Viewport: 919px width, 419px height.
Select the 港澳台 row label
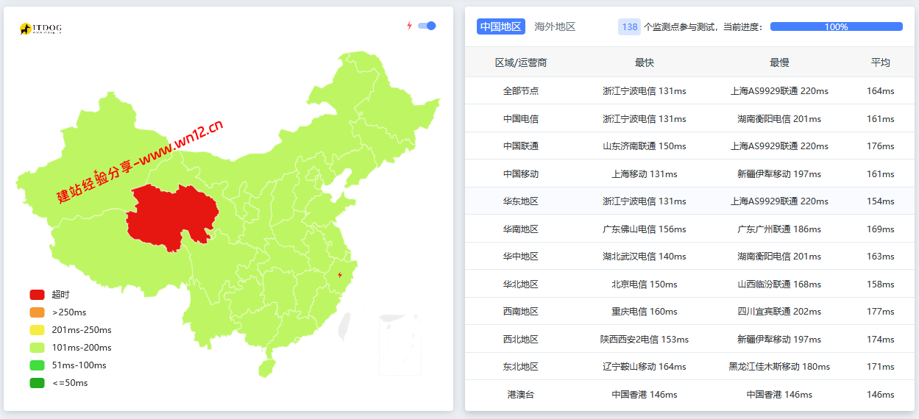[521, 395]
